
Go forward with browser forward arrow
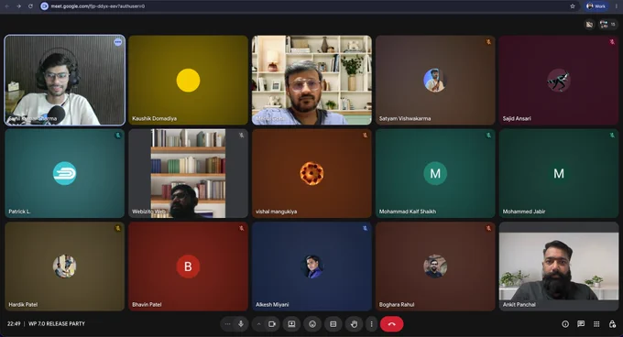pos(18,6)
